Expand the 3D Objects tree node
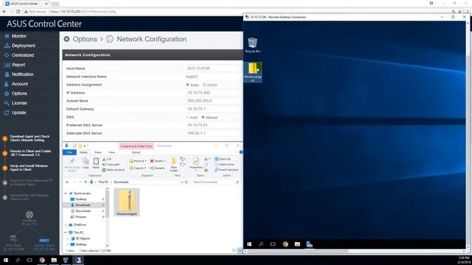This screenshot has height=265, width=472. pos(68,239)
